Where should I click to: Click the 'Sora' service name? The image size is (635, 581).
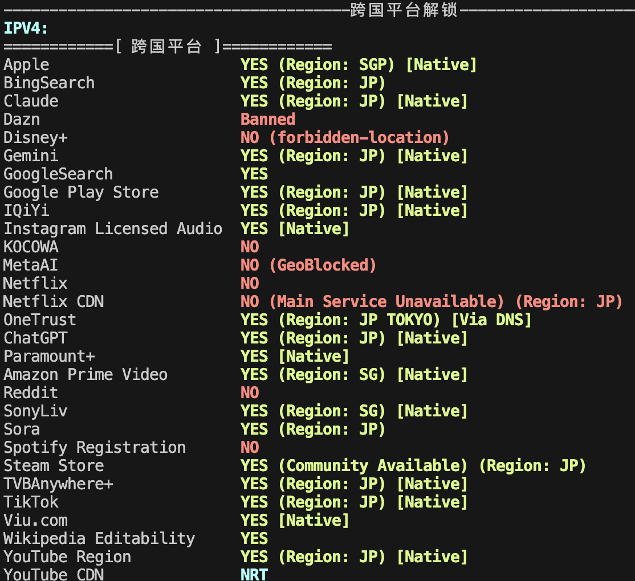pyautogui.click(x=22, y=429)
